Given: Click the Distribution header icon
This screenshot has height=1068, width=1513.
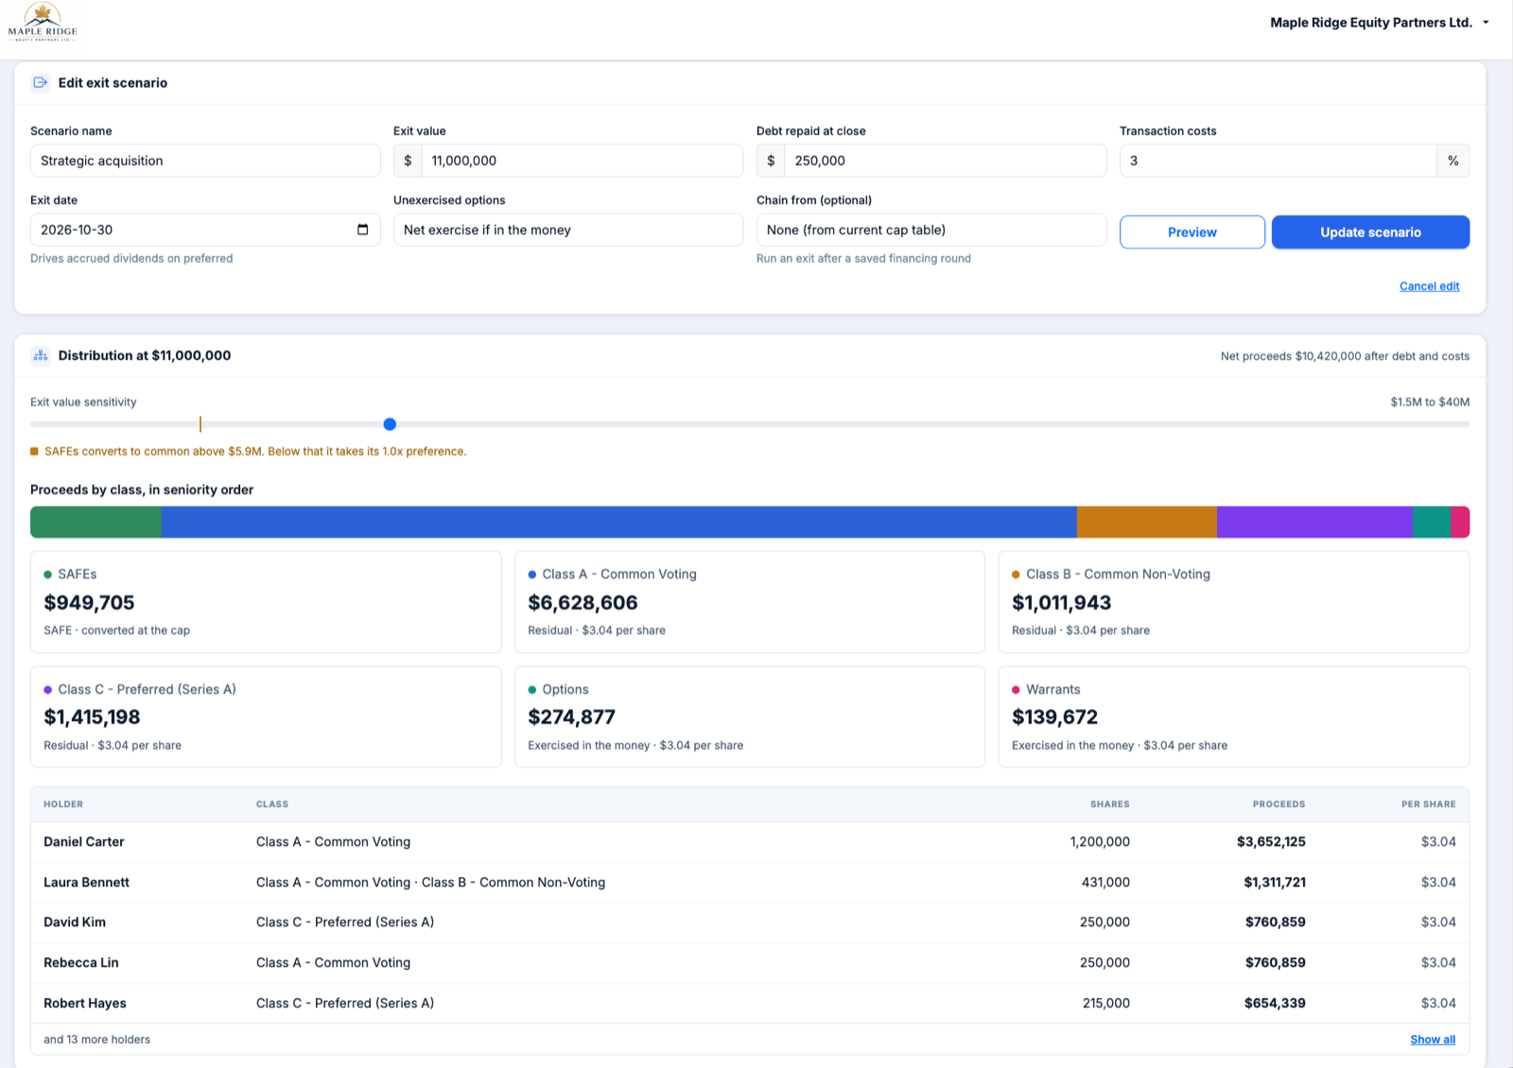Looking at the screenshot, I should point(41,355).
